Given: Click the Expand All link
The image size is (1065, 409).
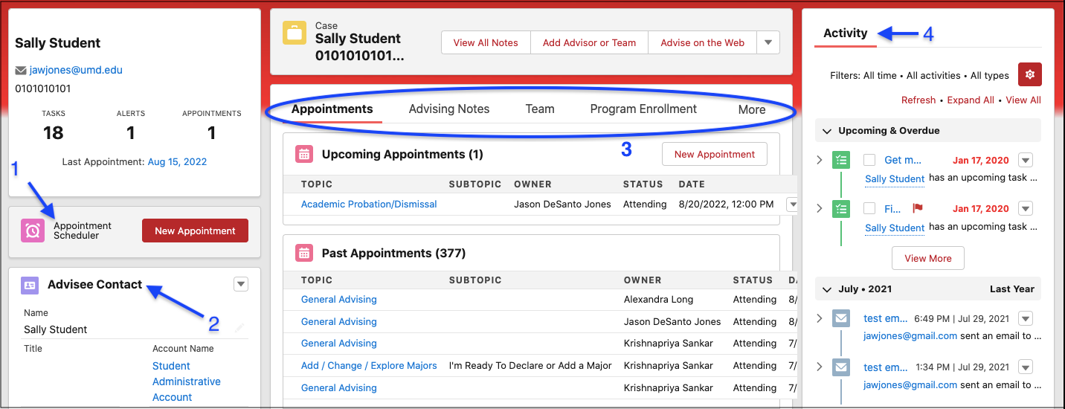Looking at the screenshot, I should (x=971, y=100).
